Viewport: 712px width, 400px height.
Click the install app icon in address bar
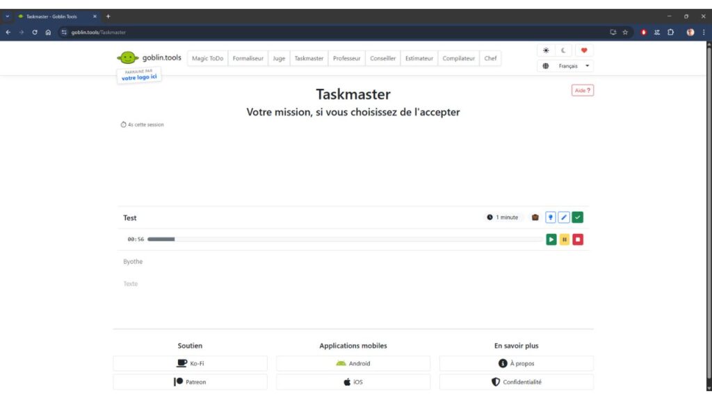tap(613, 32)
